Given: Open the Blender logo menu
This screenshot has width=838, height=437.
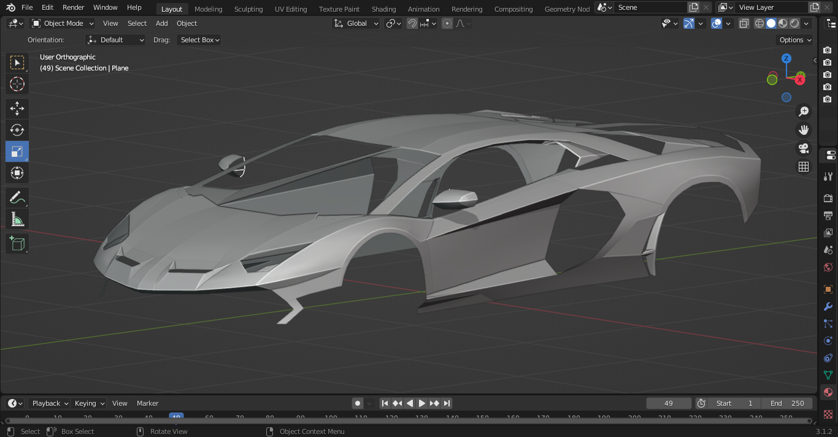Looking at the screenshot, I should coord(10,7).
